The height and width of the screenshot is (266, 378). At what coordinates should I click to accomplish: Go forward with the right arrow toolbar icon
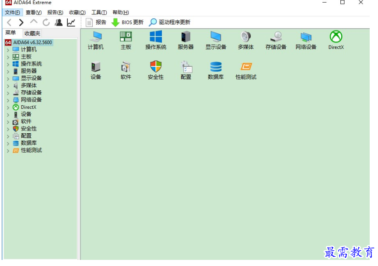pyautogui.click(x=21, y=22)
